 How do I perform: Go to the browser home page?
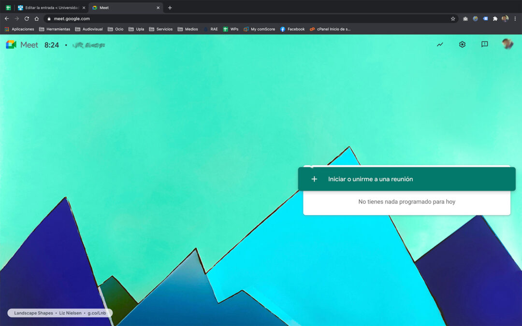[37, 19]
